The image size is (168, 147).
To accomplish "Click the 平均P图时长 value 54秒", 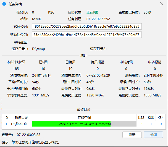I will pos(36,82).
